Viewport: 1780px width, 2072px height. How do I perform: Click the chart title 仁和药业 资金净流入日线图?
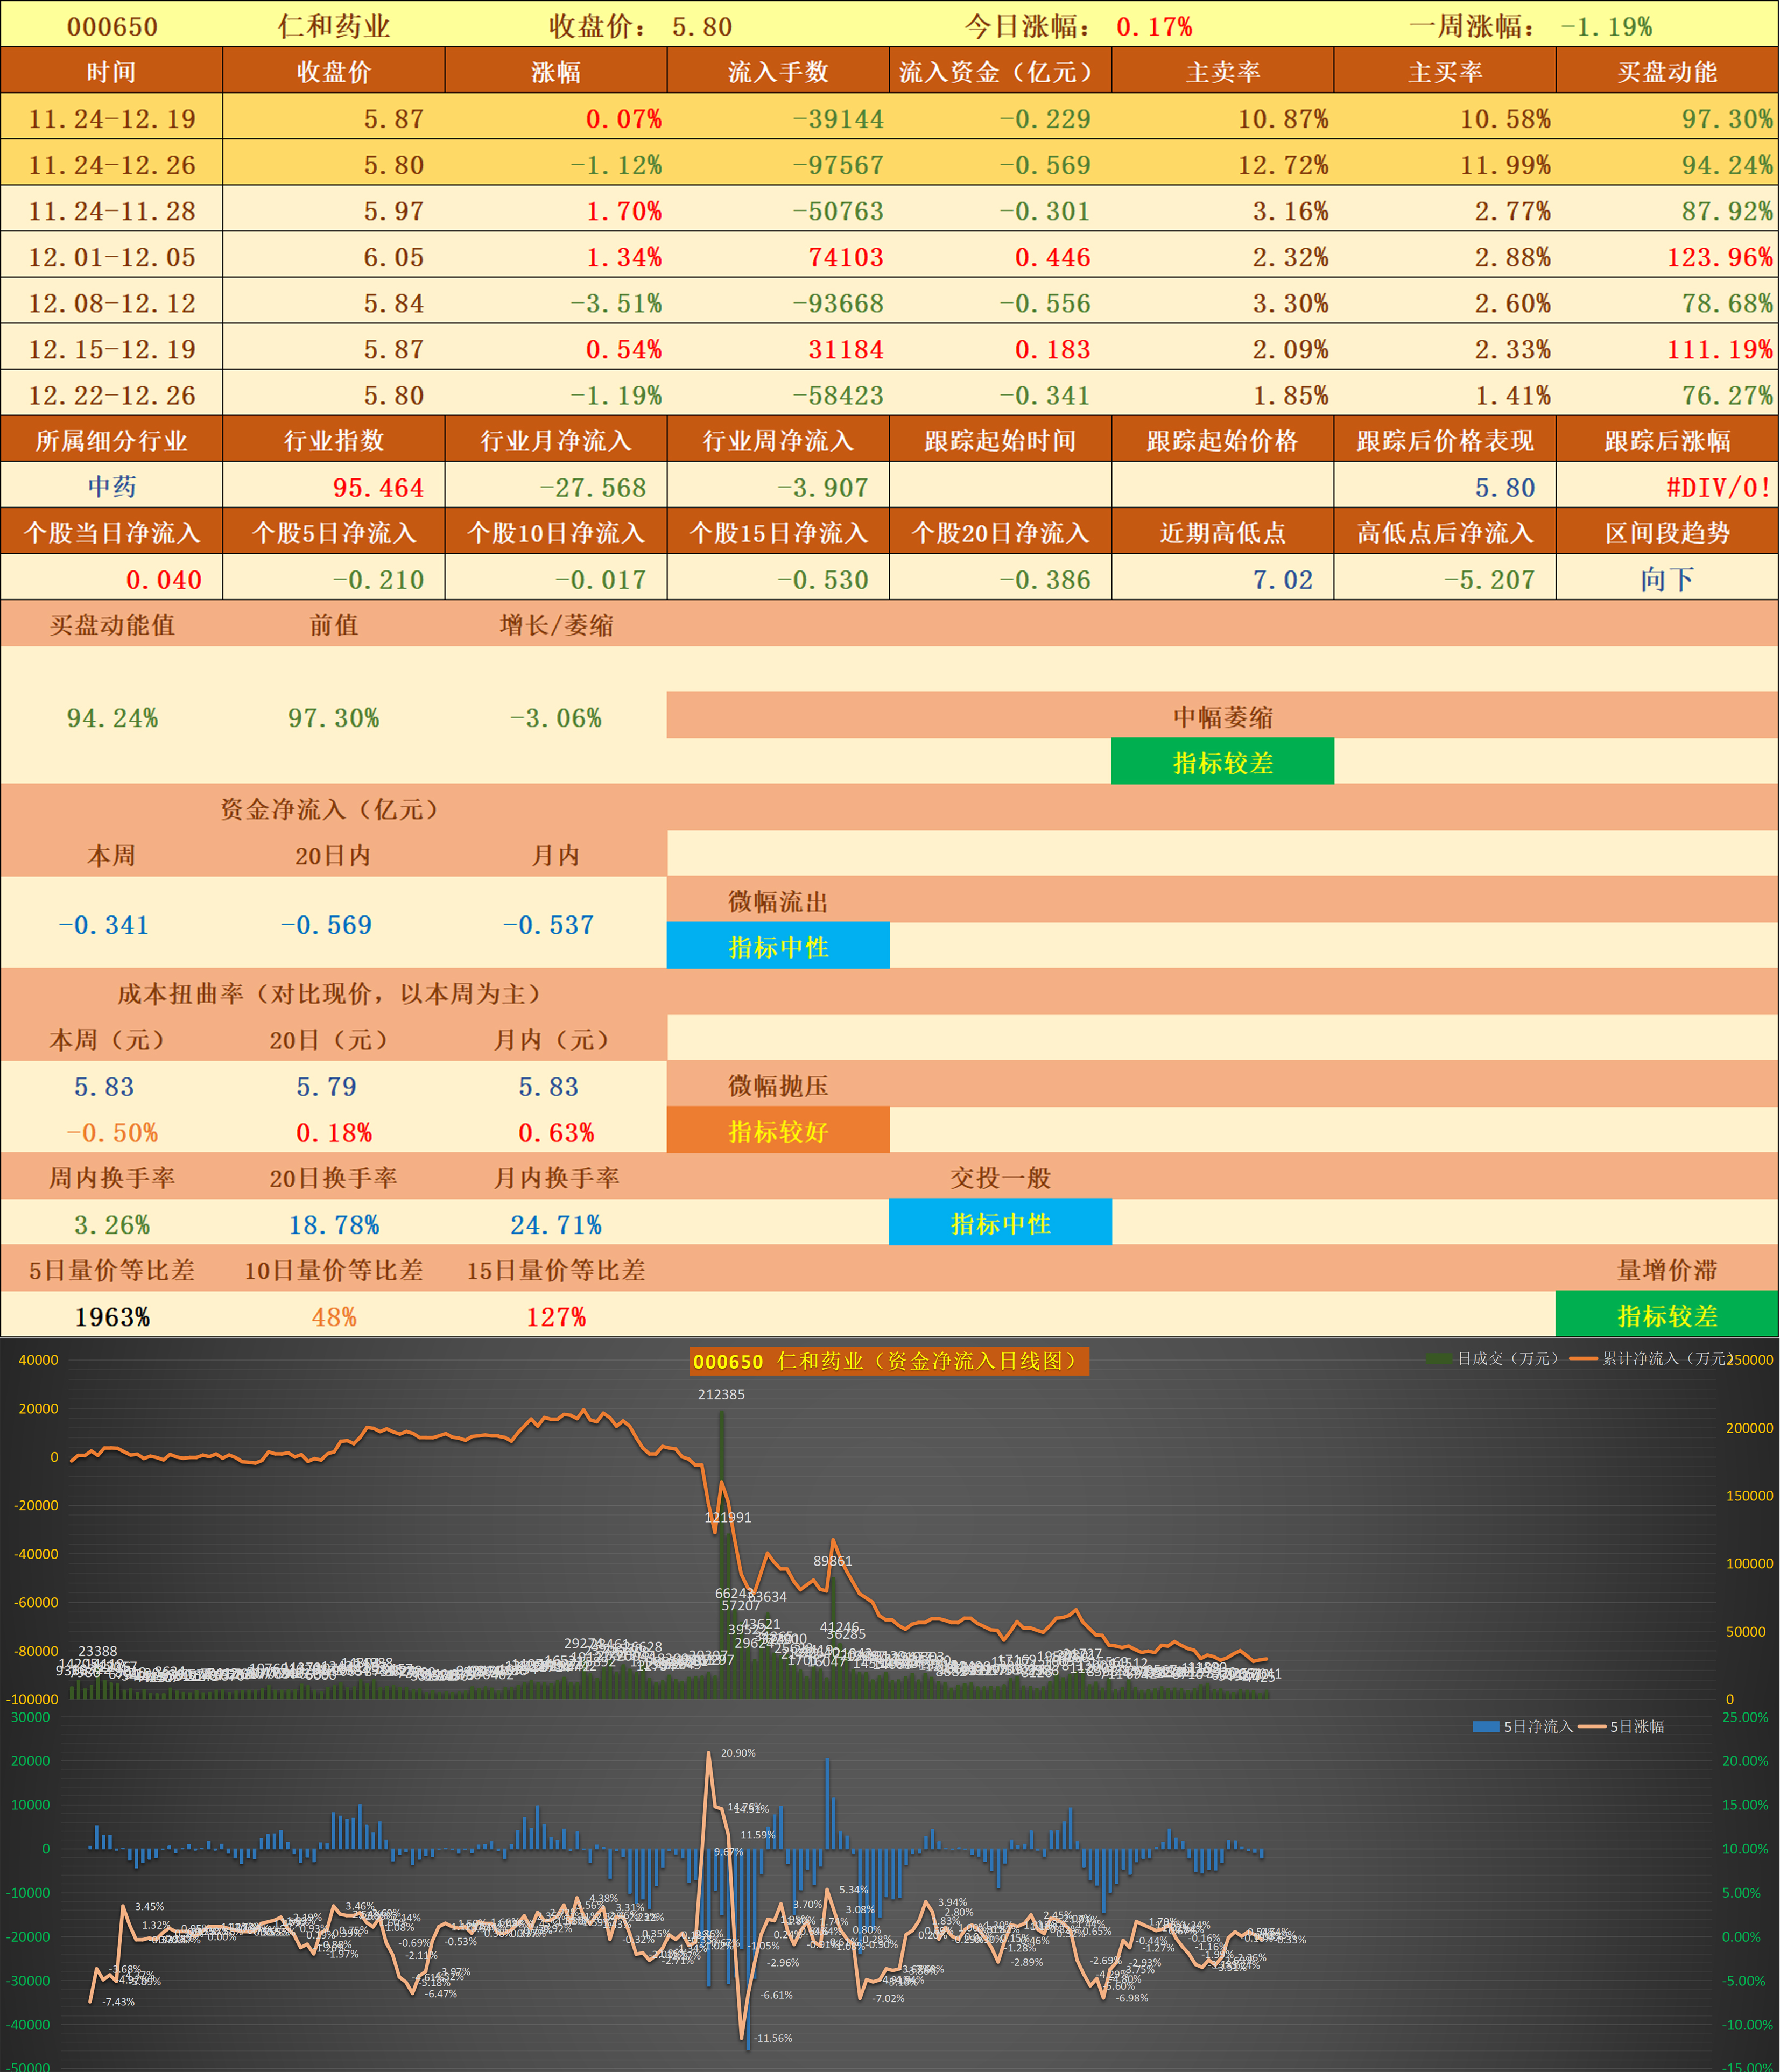pyautogui.click(x=888, y=1361)
